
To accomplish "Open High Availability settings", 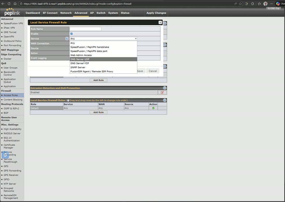I will [12, 129].
